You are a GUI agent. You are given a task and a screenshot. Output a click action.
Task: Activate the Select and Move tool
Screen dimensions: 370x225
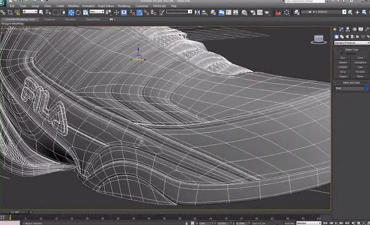[x=71, y=12]
